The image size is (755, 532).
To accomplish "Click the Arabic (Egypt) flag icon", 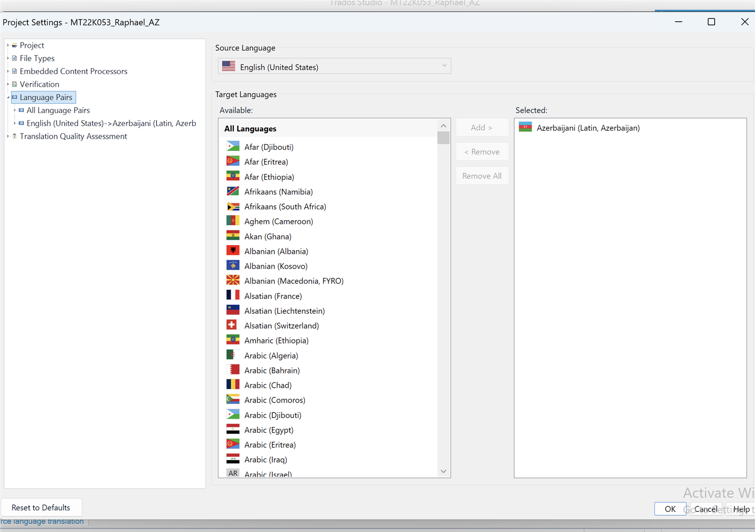I will pos(233,429).
